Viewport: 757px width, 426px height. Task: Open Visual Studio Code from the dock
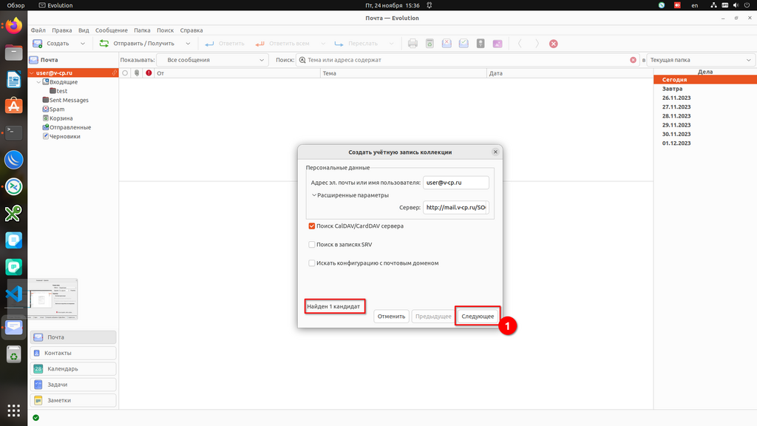(13, 293)
